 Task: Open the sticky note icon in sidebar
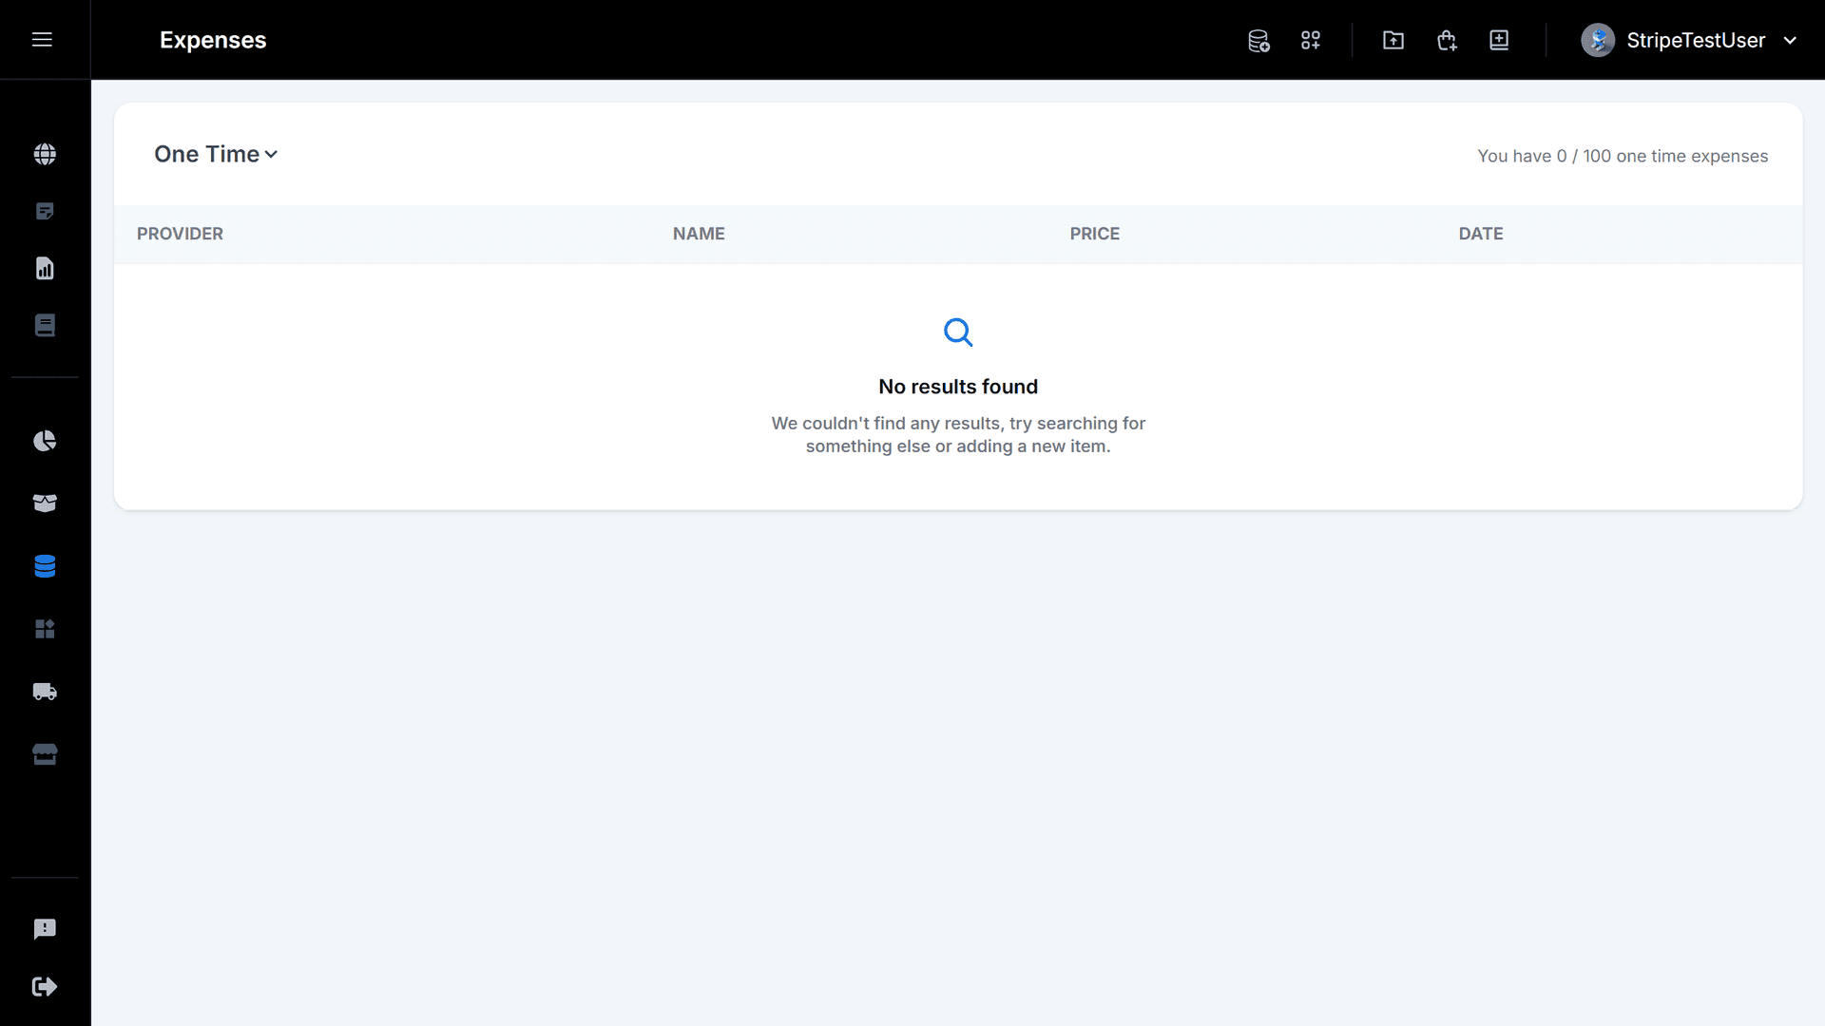45,211
